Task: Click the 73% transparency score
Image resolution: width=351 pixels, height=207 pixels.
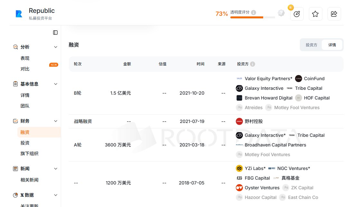Action: coord(222,14)
